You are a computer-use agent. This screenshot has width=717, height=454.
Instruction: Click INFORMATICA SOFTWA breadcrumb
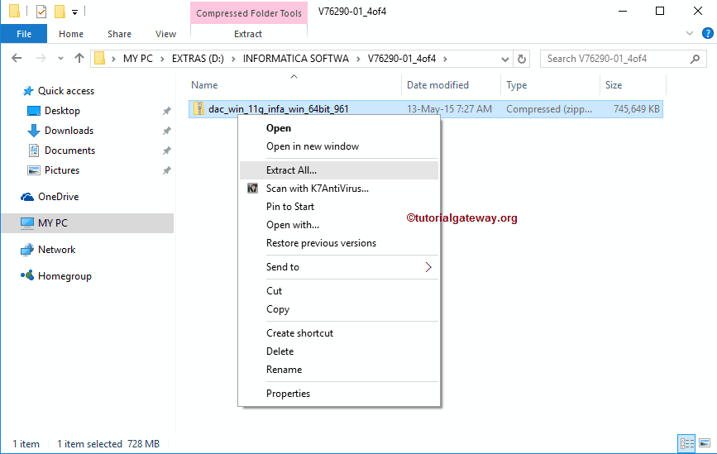[x=295, y=59]
